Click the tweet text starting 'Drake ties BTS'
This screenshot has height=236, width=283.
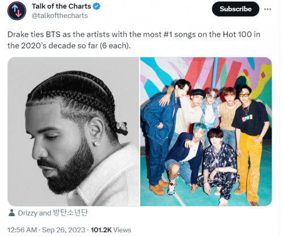[x=134, y=40]
